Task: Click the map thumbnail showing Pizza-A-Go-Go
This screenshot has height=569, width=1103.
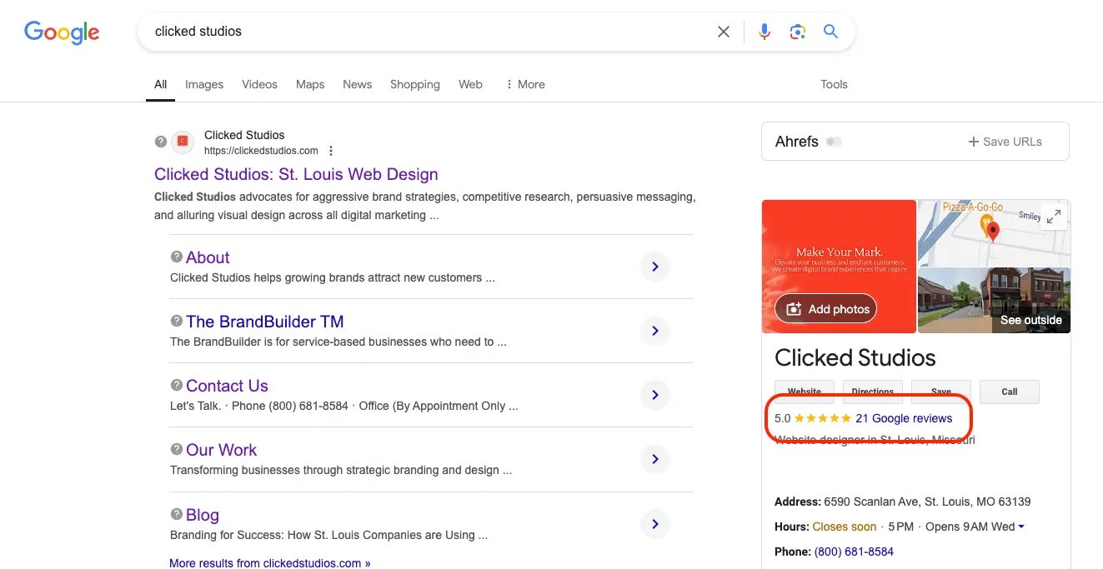Action: coord(994,232)
